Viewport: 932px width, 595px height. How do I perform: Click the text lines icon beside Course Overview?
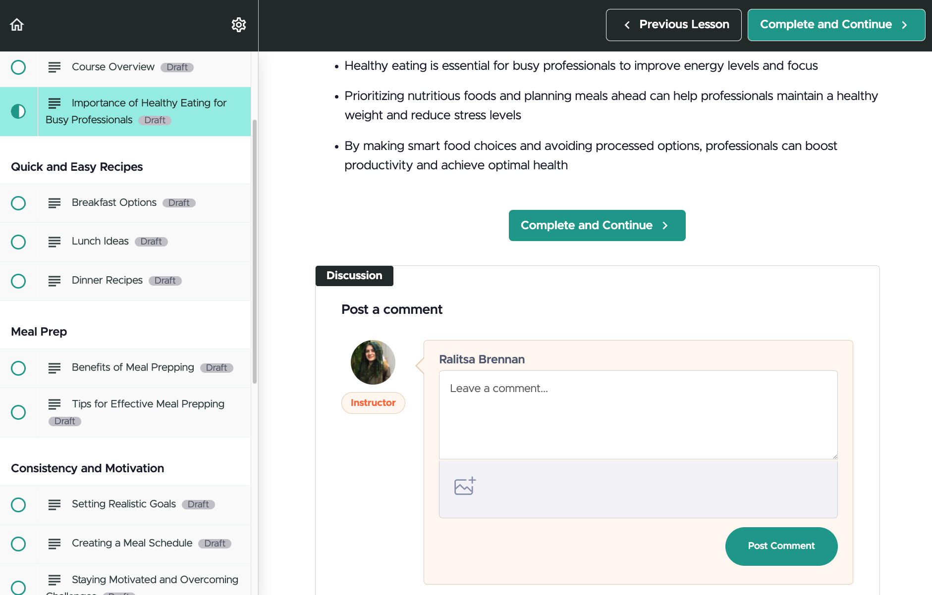pyautogui.click(x=55, y=67)
